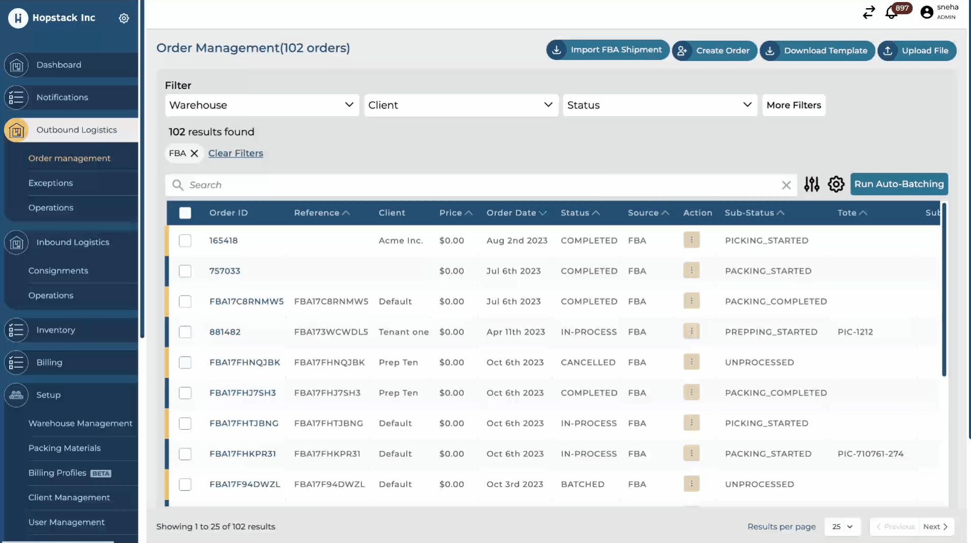Open the sneha admin profile icon
The image size is (971, 543).
pyautogui.click(x=927, y=12)
